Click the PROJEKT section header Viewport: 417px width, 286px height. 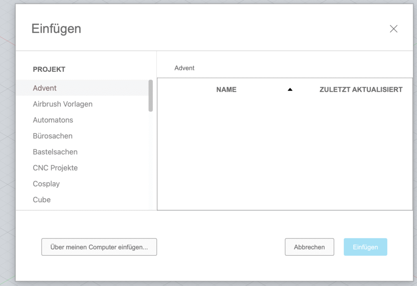49,69
